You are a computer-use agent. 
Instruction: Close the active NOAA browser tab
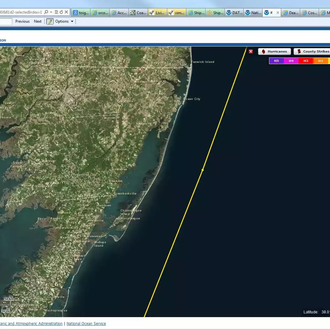pyautogui.click(x=277, y=13)
